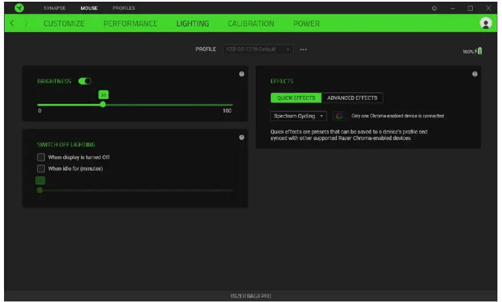
Task: Open the Performance tab
Action: 131,24
